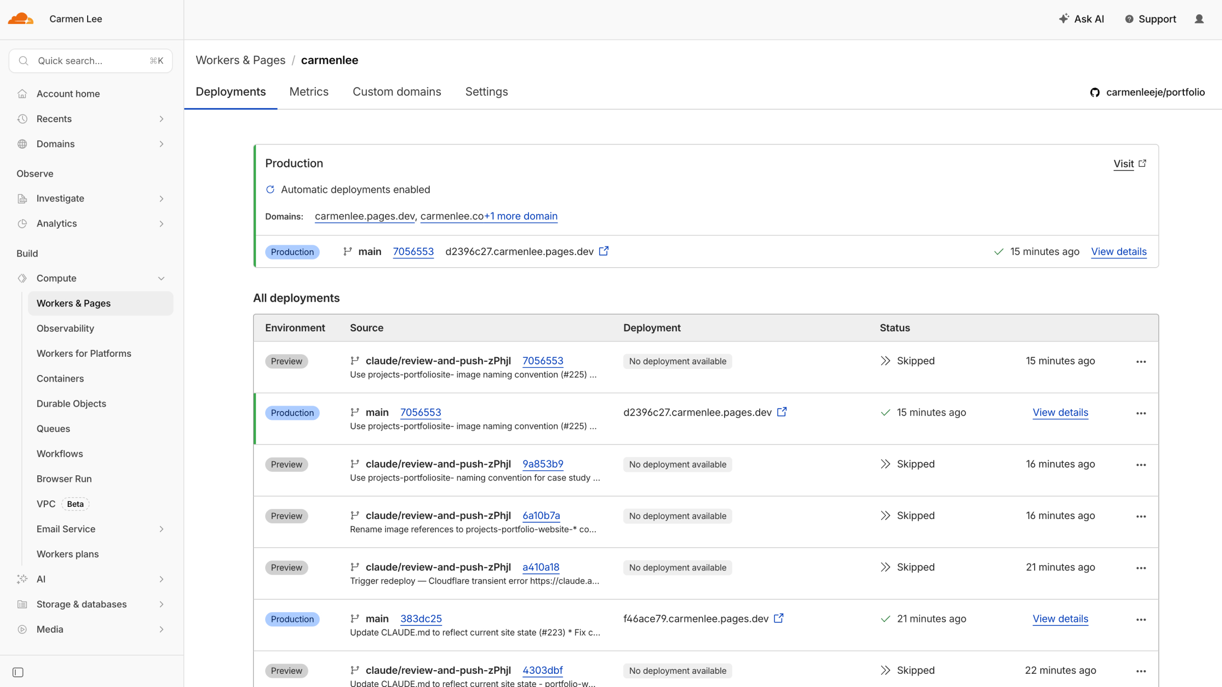The height and width of the screenshot is (687, 1222).
Task: Expand the Investigate chevron
Action: click(x=161, y=198)
